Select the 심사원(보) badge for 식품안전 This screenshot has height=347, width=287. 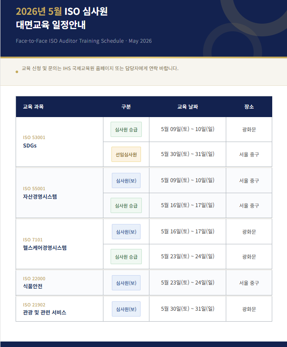pos(126,283)
